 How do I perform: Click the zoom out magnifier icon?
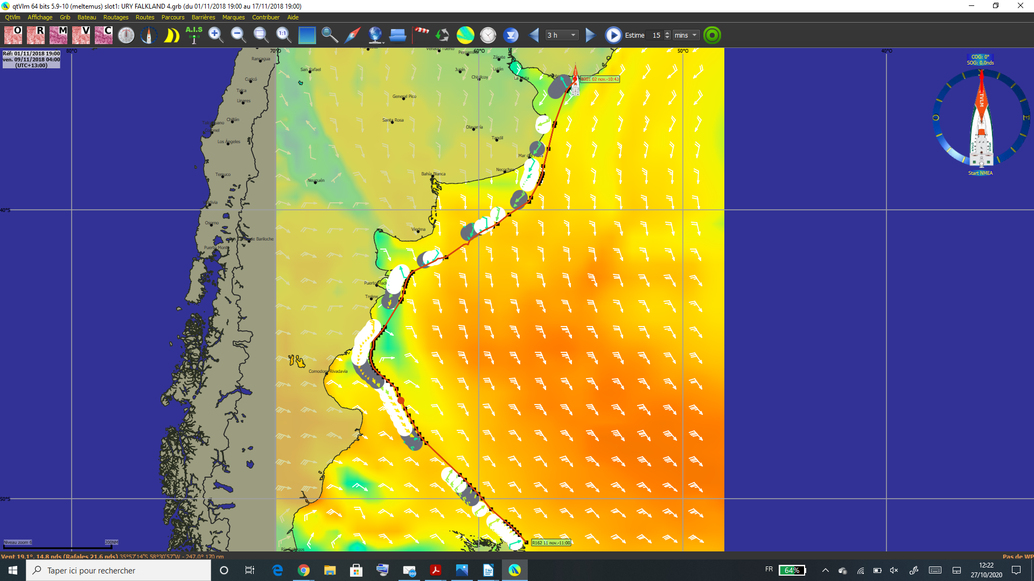(238, 35)
